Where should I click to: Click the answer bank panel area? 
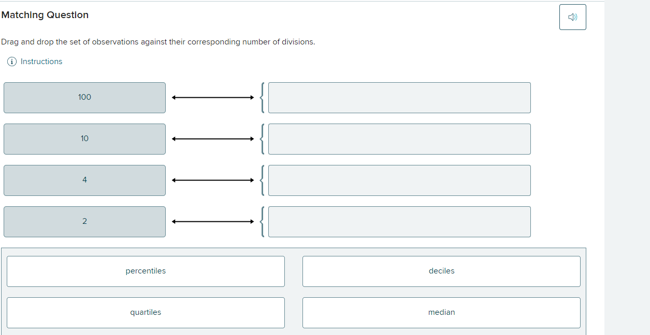294,292
